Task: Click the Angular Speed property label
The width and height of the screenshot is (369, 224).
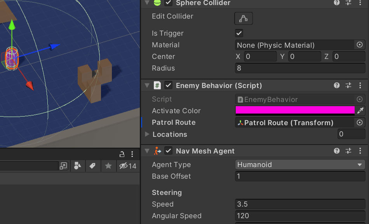Action: pos(177,215)
